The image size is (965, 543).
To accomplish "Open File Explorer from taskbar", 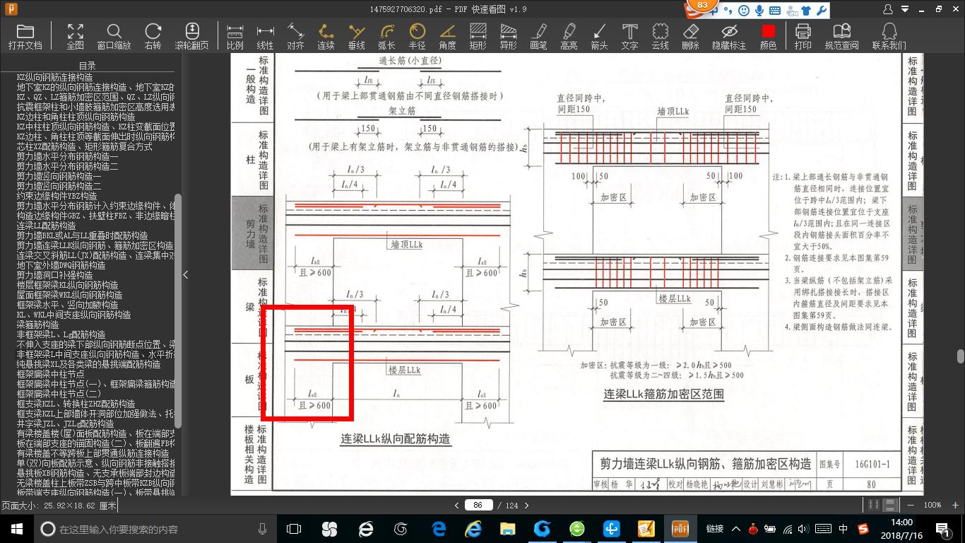I will tap(507, 528).
